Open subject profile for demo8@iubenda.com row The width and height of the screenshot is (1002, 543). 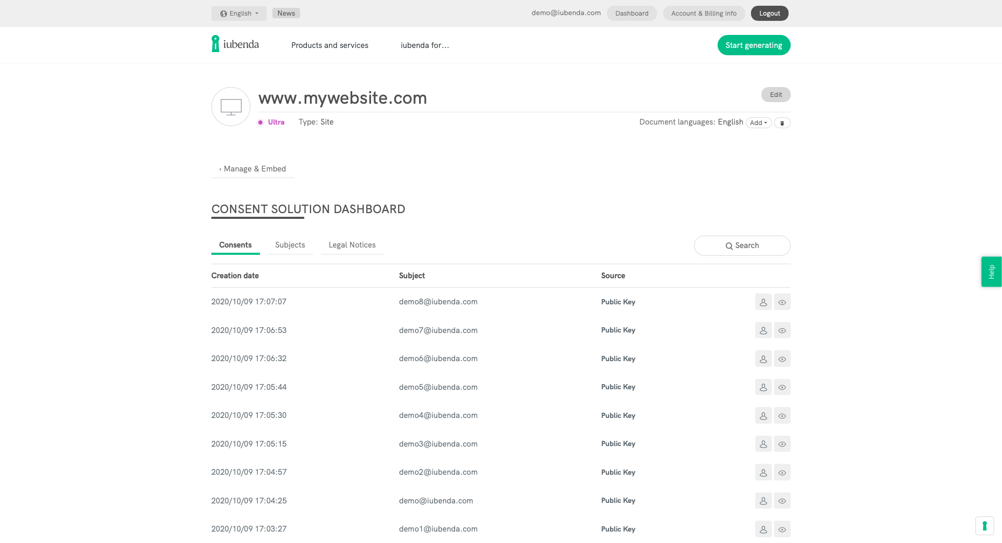pyautogui.click(x=763, y=302)
